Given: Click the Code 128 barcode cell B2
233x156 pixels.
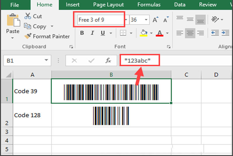Looking at the screenshot, I should (x=111, y=115).
